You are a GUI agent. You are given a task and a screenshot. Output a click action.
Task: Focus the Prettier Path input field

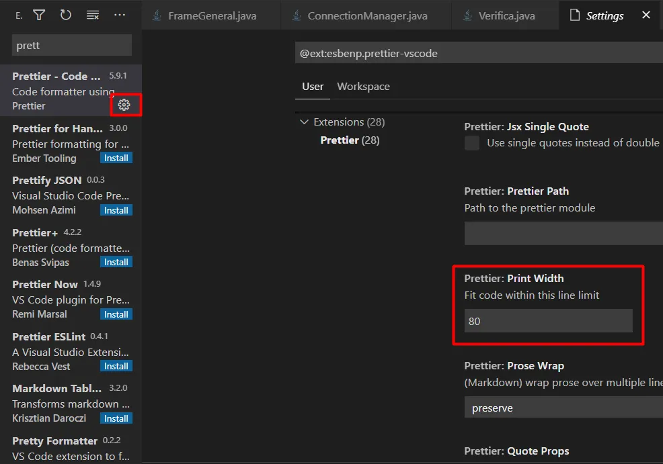563,234
